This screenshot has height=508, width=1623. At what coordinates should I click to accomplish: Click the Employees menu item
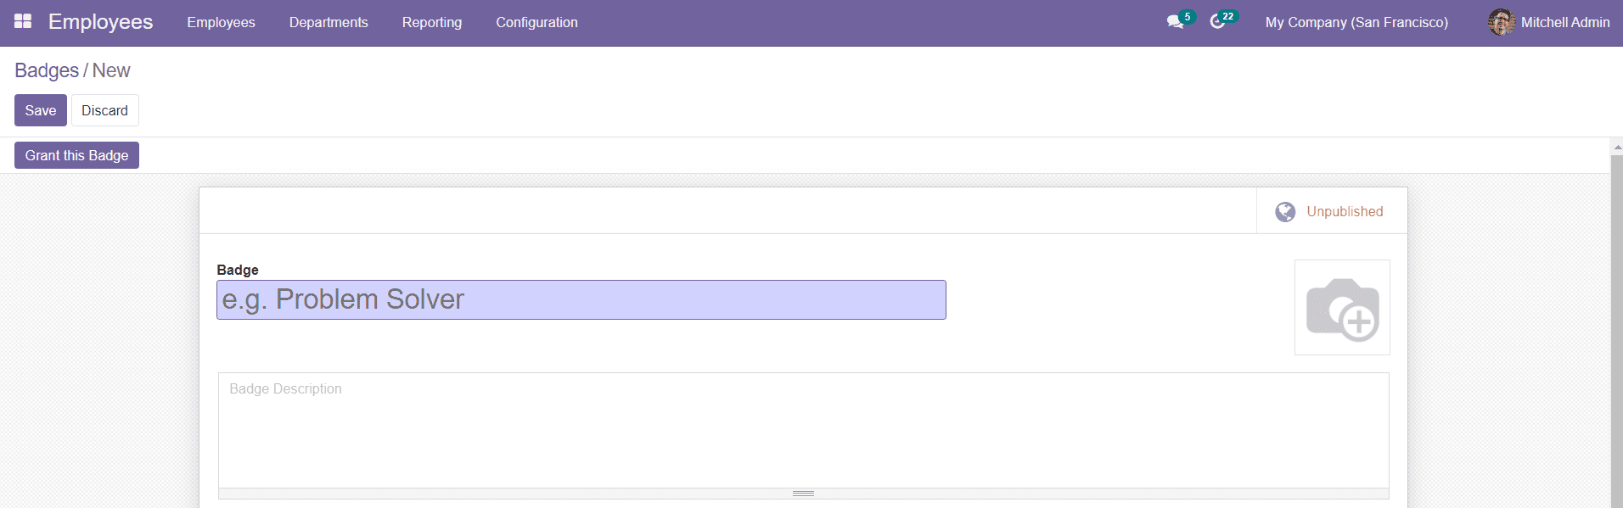(221, 22)
